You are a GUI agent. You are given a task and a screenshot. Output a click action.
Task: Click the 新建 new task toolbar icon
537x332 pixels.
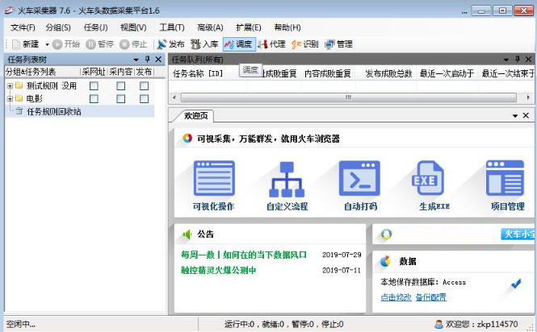(16, 44)
